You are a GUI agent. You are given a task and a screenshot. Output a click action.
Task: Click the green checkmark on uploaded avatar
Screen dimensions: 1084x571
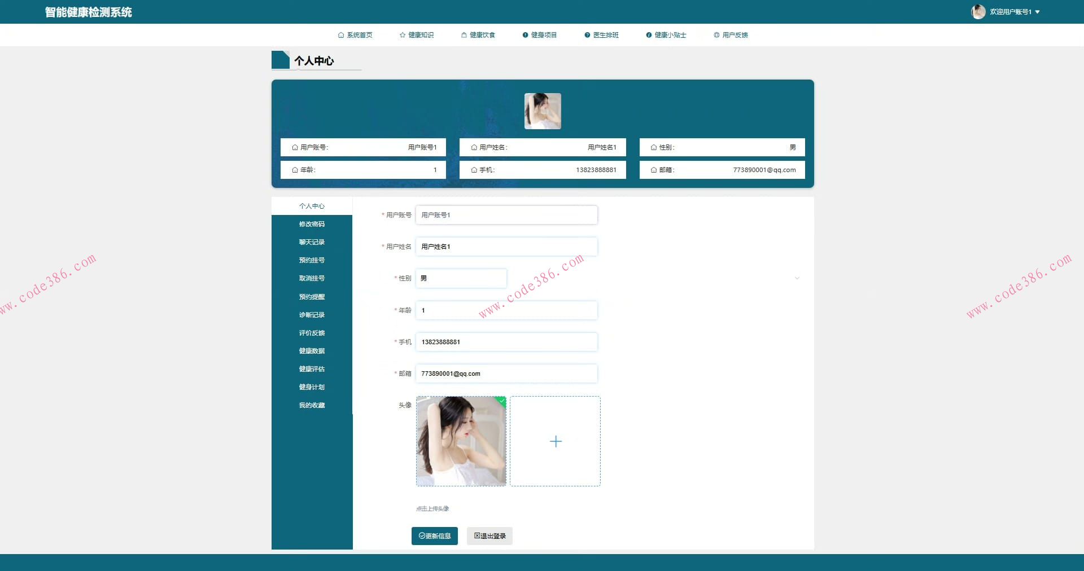500,401
